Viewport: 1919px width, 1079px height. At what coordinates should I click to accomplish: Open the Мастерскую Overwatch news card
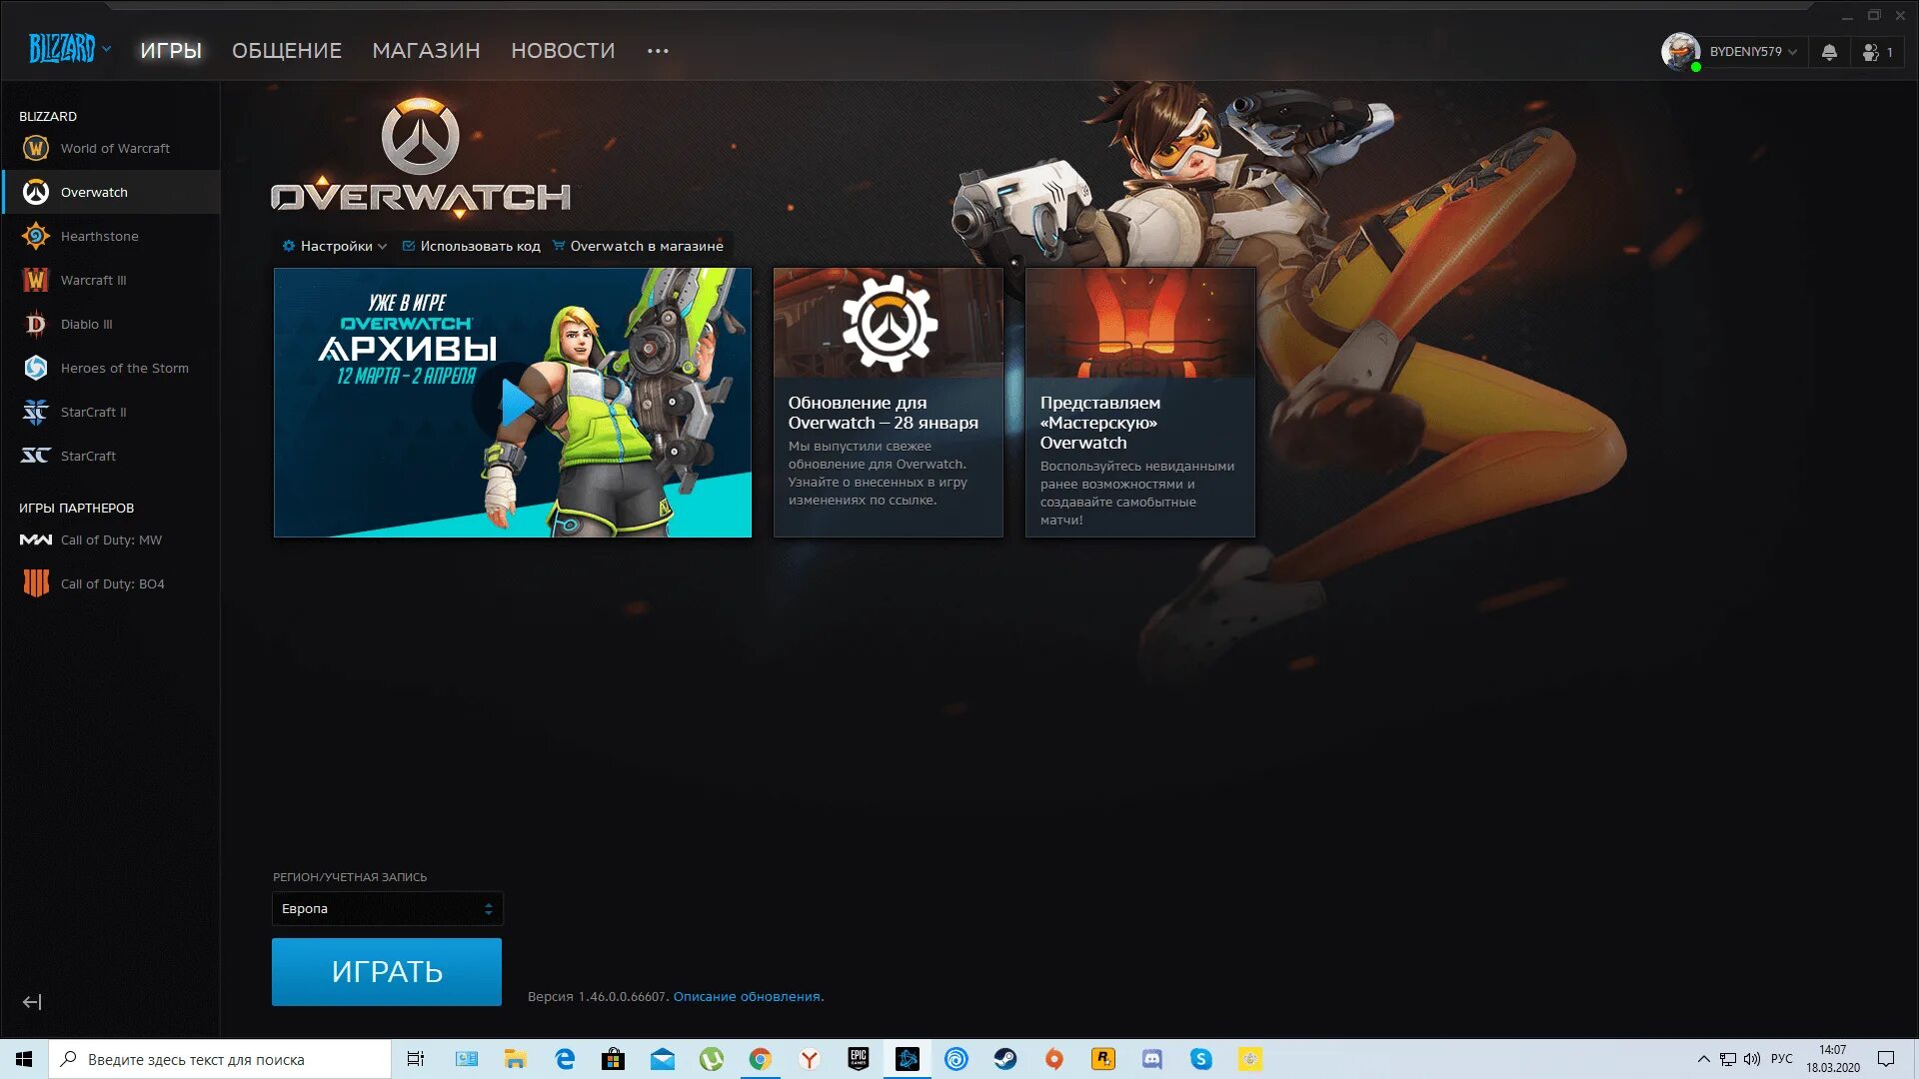[x=1139, y=403]
